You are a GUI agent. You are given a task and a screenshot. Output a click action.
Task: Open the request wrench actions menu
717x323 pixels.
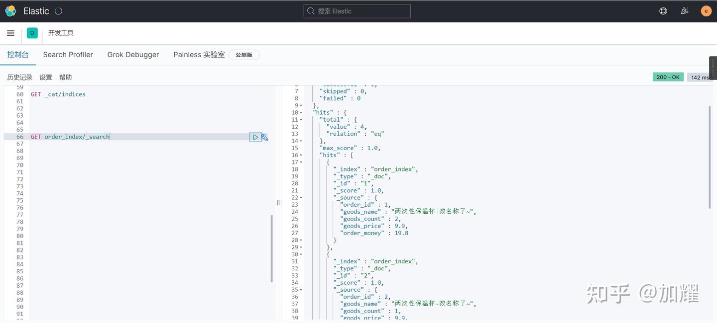[x=264, y=137]
